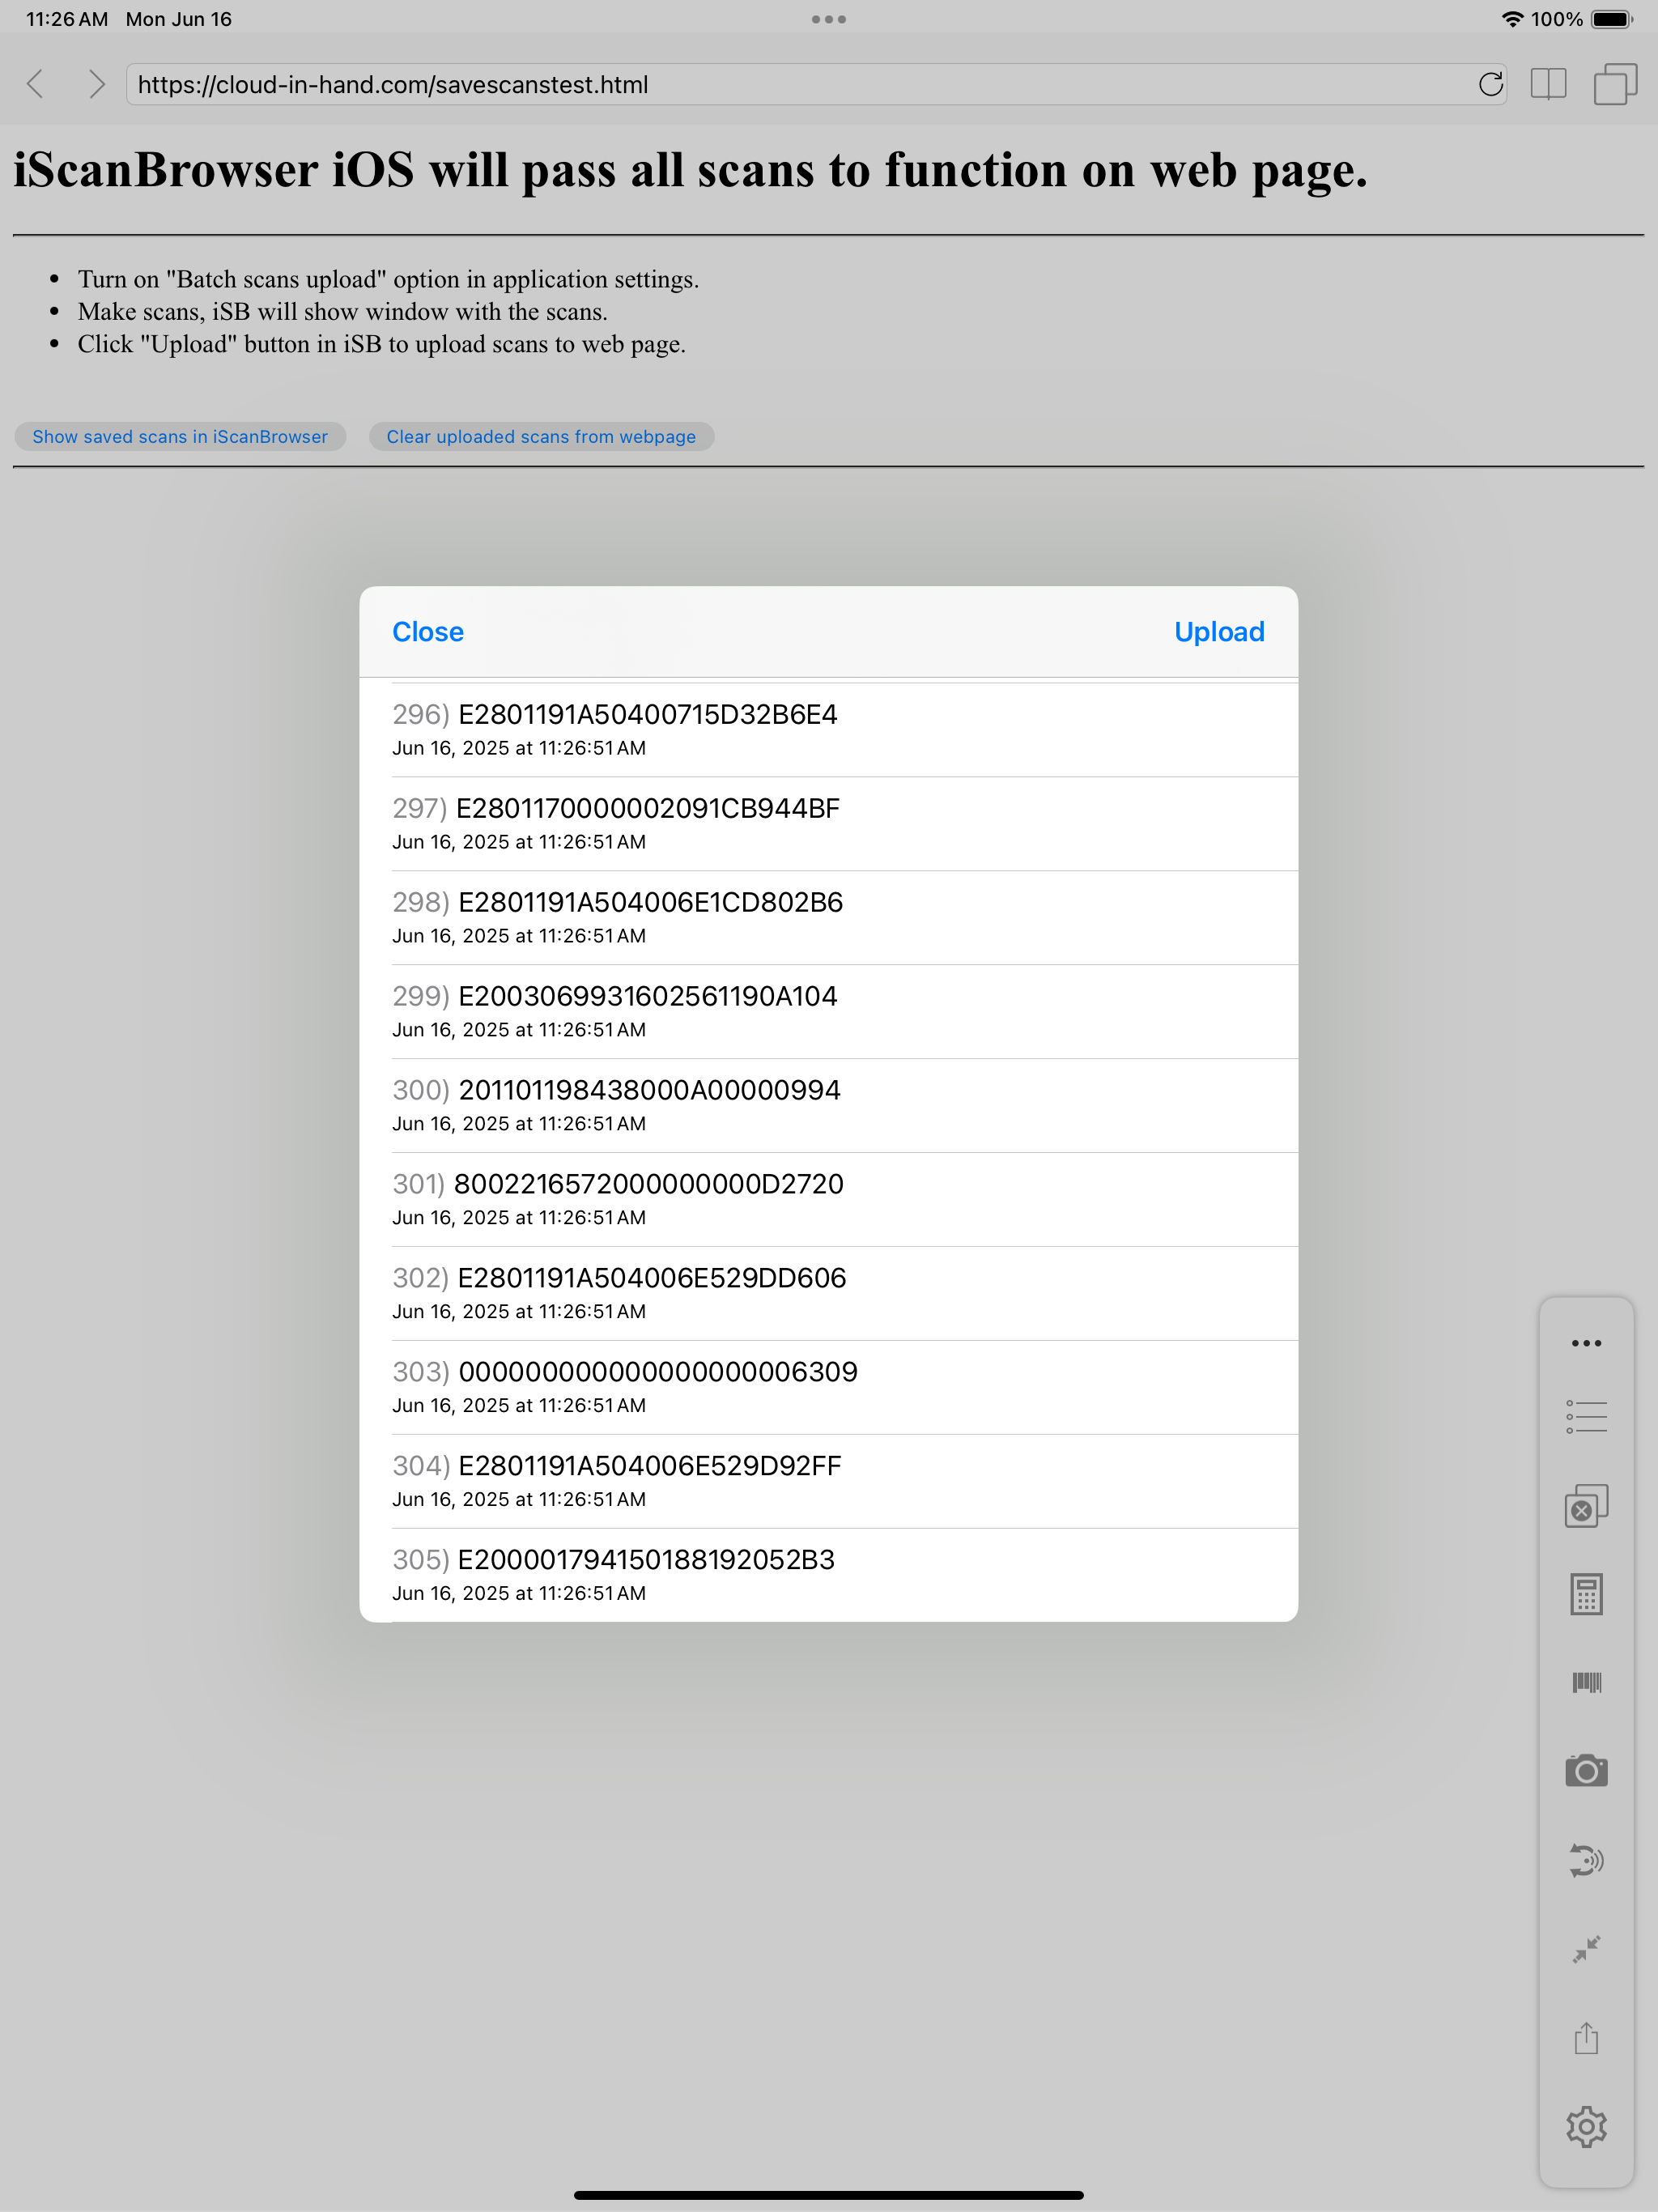Select scan 305 E20001794150188192052B3
This screenshot has width=1658, height=2212.
(829, 1575)
